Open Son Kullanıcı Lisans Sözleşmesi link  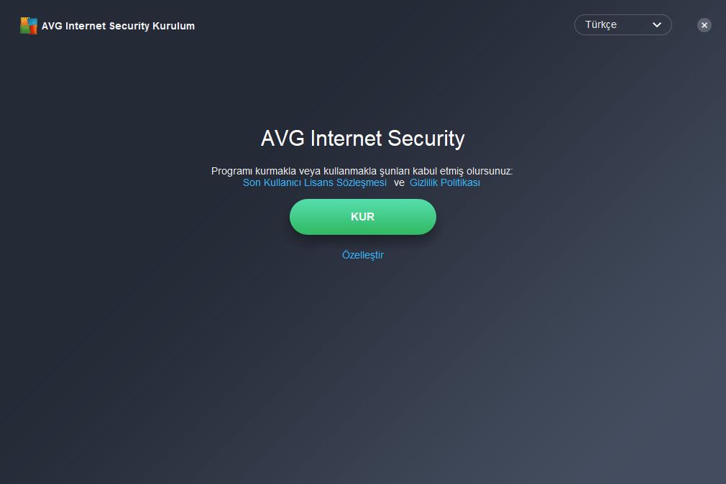tap(314, 183)
